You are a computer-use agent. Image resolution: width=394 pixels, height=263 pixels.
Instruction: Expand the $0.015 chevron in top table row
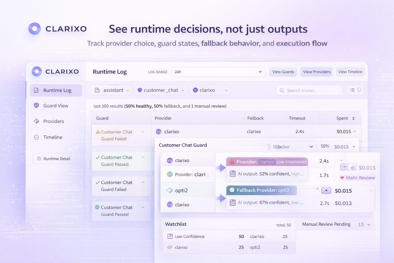tap(355, 131)
